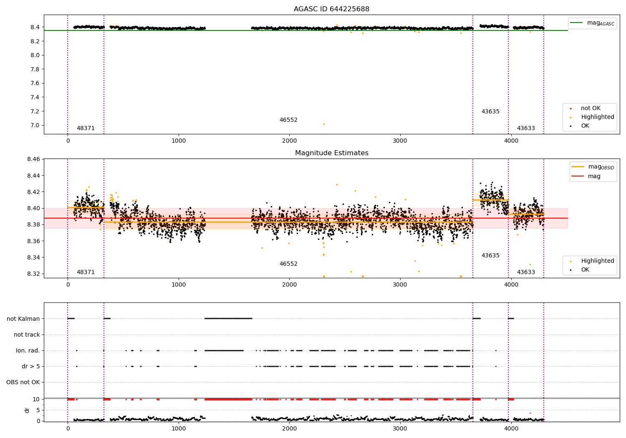626x438 pixels.
Task: Select y-axis tick 8.46
Action: point(33,159)
